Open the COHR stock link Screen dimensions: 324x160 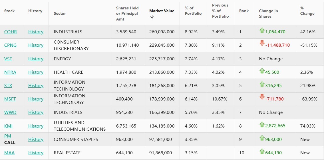(x=11, y=32)
